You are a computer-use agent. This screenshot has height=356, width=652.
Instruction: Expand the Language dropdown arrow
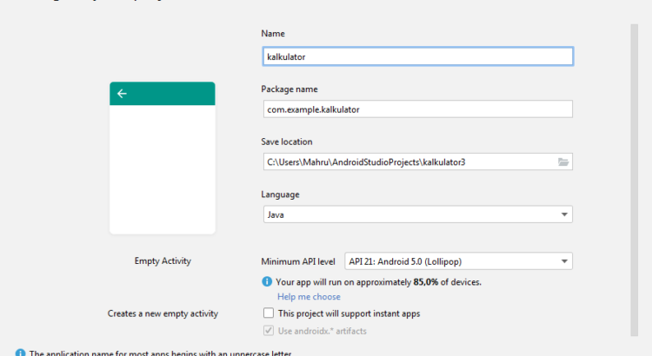563,214
